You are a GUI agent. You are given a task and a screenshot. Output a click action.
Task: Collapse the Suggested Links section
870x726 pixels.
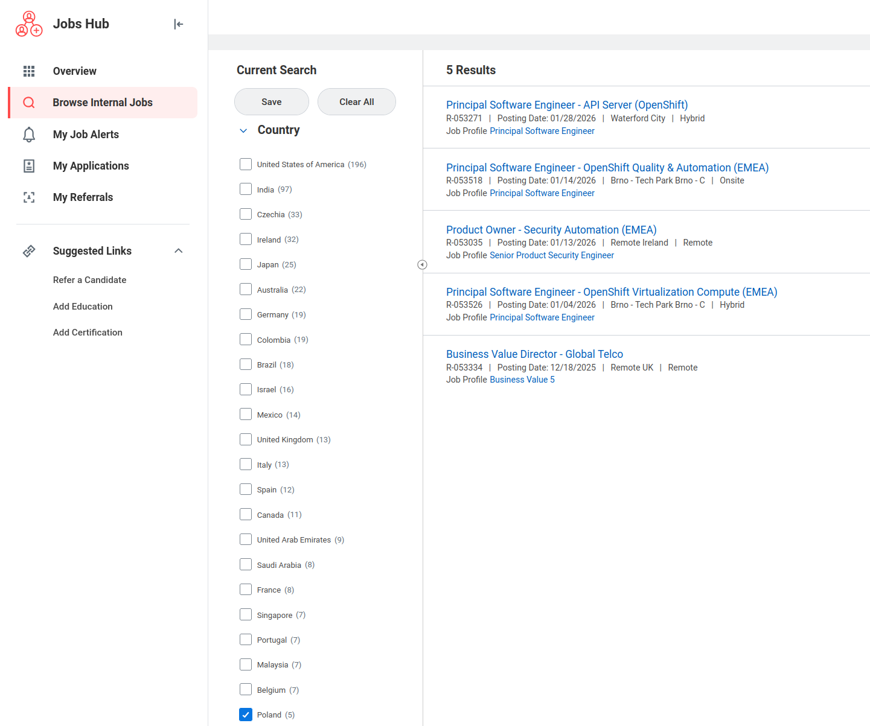(178, 251)
